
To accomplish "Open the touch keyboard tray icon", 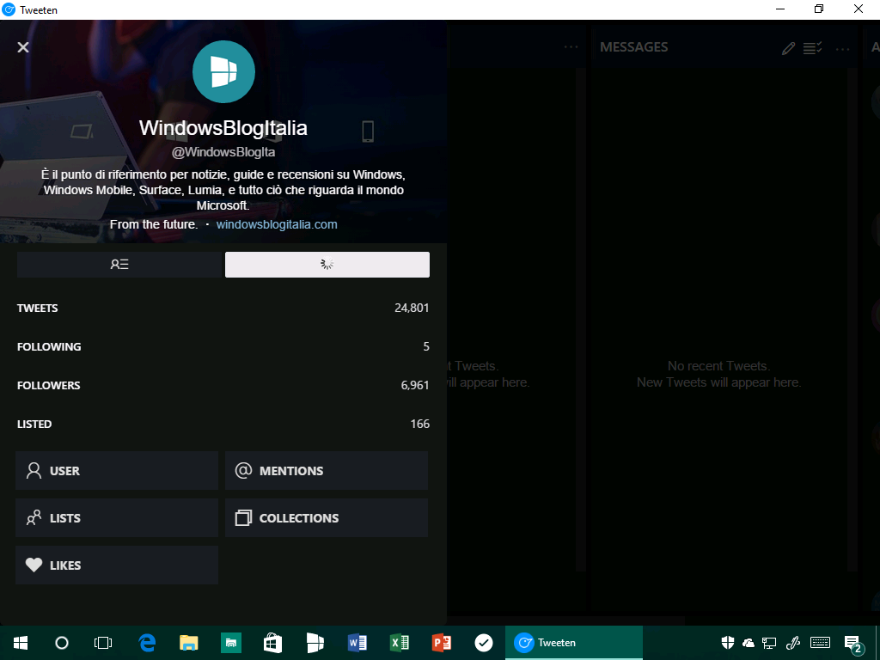I will click(x=820, y=643).
